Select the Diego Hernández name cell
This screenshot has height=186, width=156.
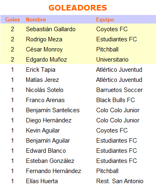(48, 120)
